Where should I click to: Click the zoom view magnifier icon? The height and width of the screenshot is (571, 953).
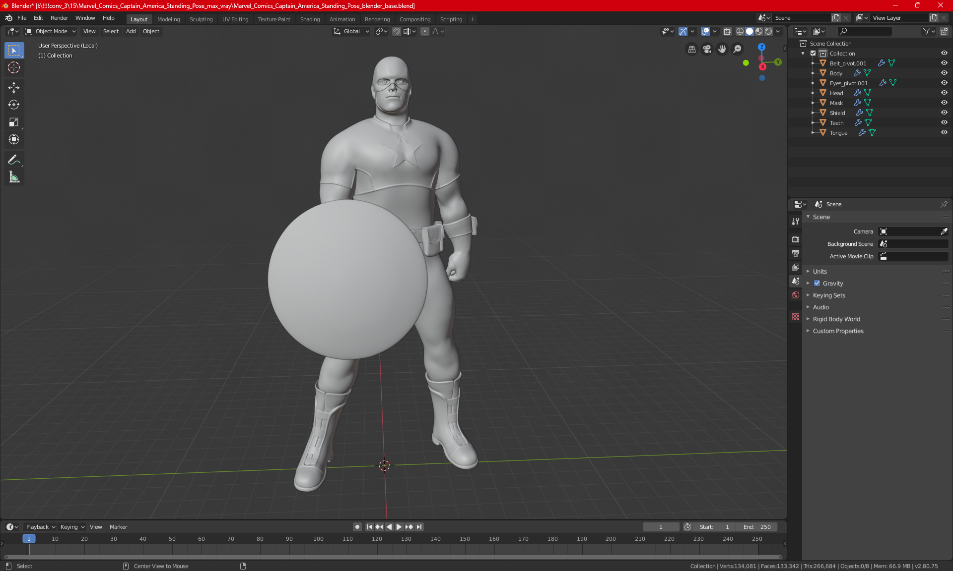click(738, 49)
